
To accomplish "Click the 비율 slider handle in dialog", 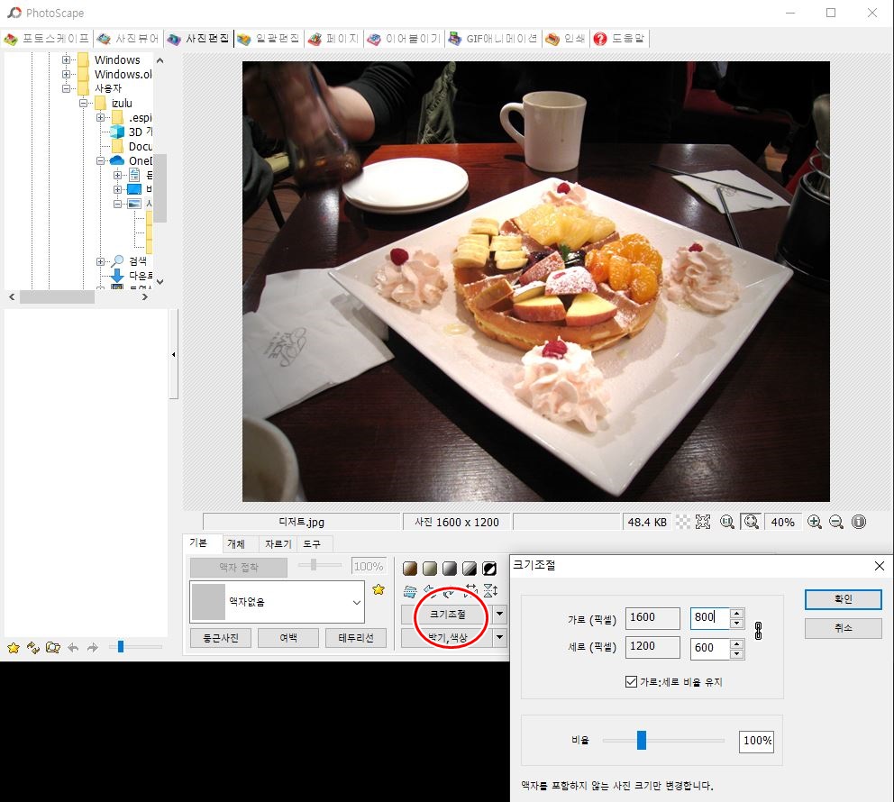I will point(642,740).
